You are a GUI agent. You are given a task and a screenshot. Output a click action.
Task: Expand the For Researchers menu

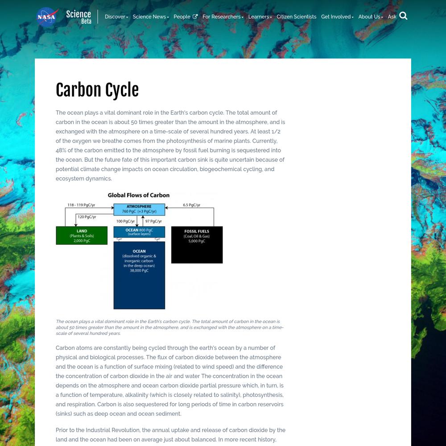[223, 17]
